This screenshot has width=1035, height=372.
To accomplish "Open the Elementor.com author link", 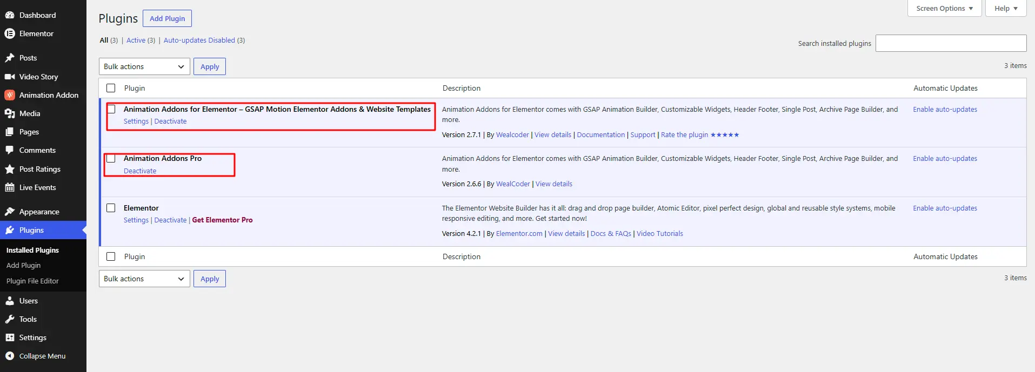I will [x=519, y=234].
